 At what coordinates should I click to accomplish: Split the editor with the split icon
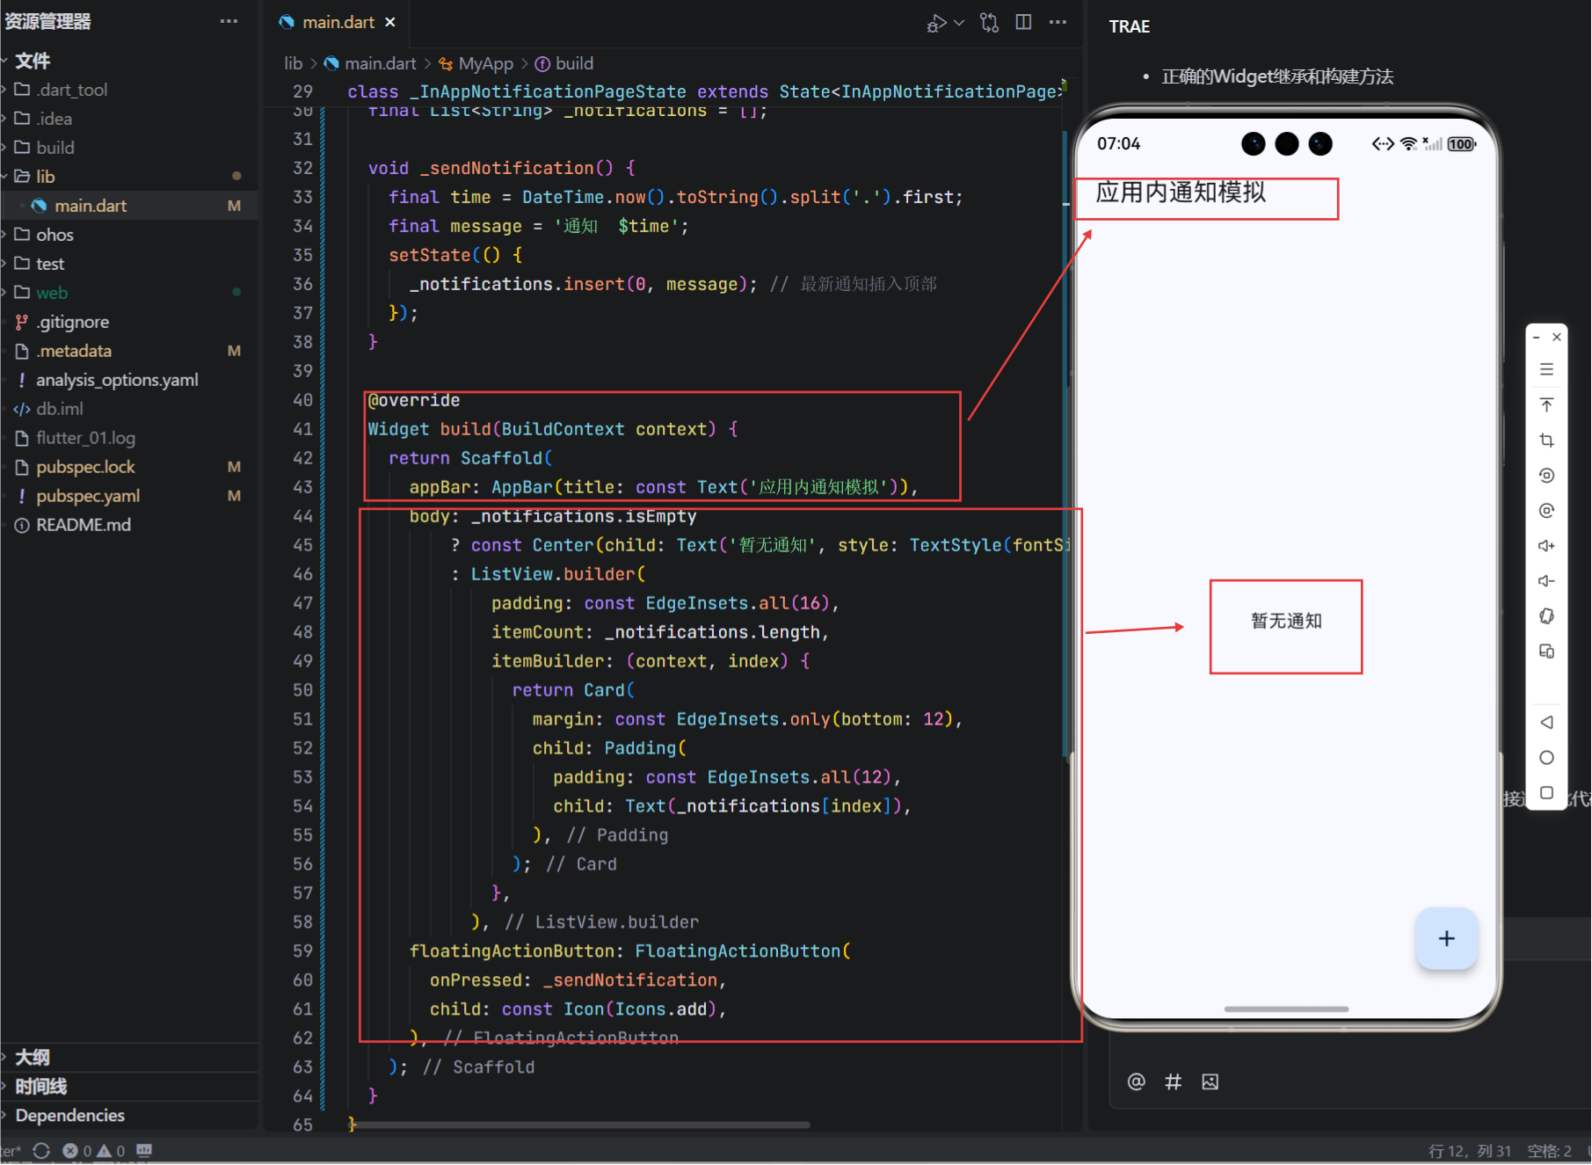[x=1023, y=22]
